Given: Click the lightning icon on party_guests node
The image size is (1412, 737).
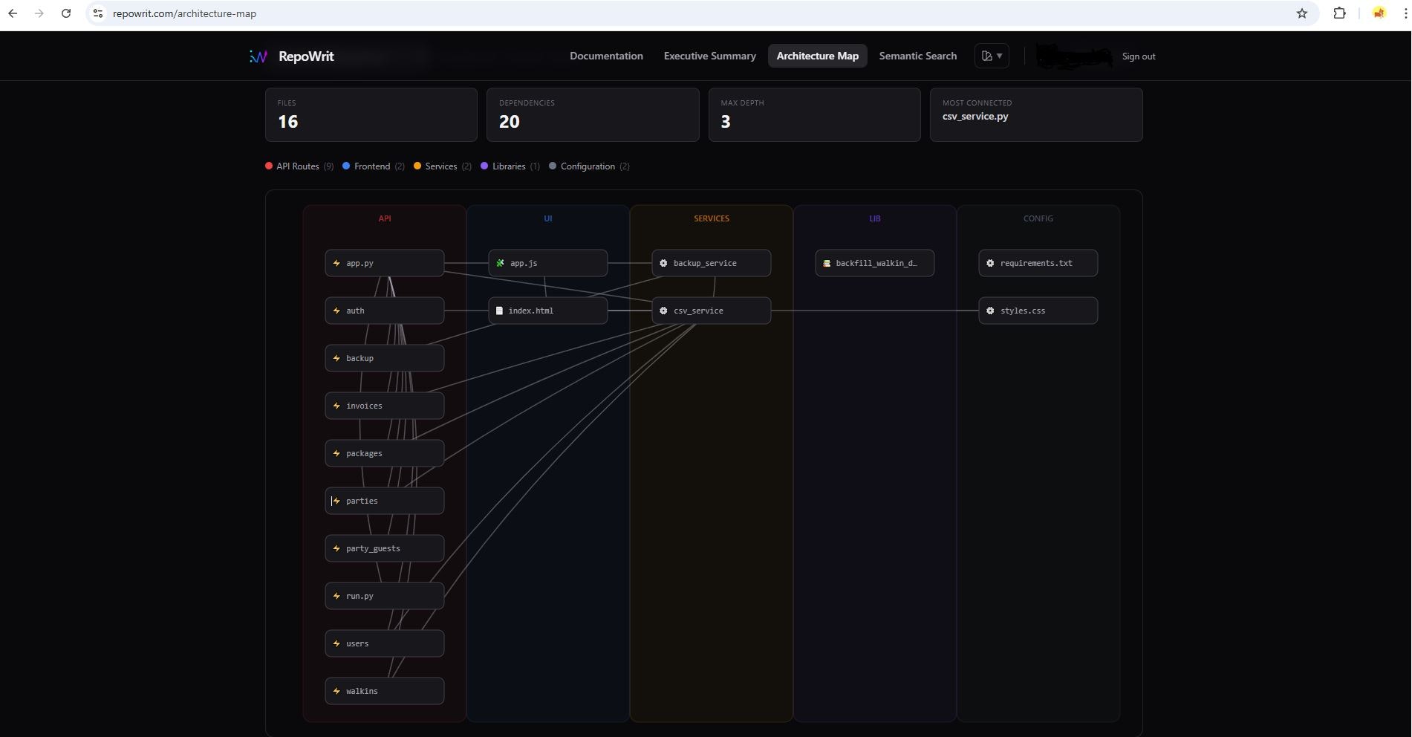Looking at the screenshot, I should (336, 548).
